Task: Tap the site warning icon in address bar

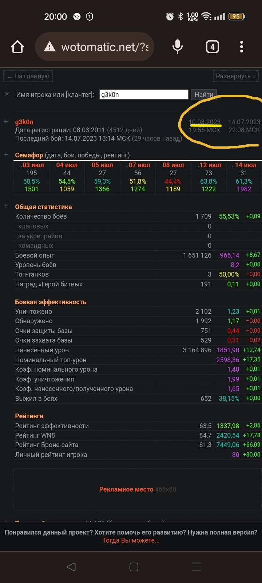Action: pyautogui.click(x=49, y=47)
